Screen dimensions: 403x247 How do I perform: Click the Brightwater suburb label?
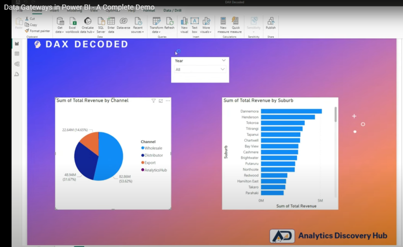coord(249,158)
